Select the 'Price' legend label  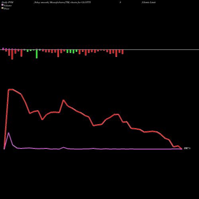click(x=6, y=9)
